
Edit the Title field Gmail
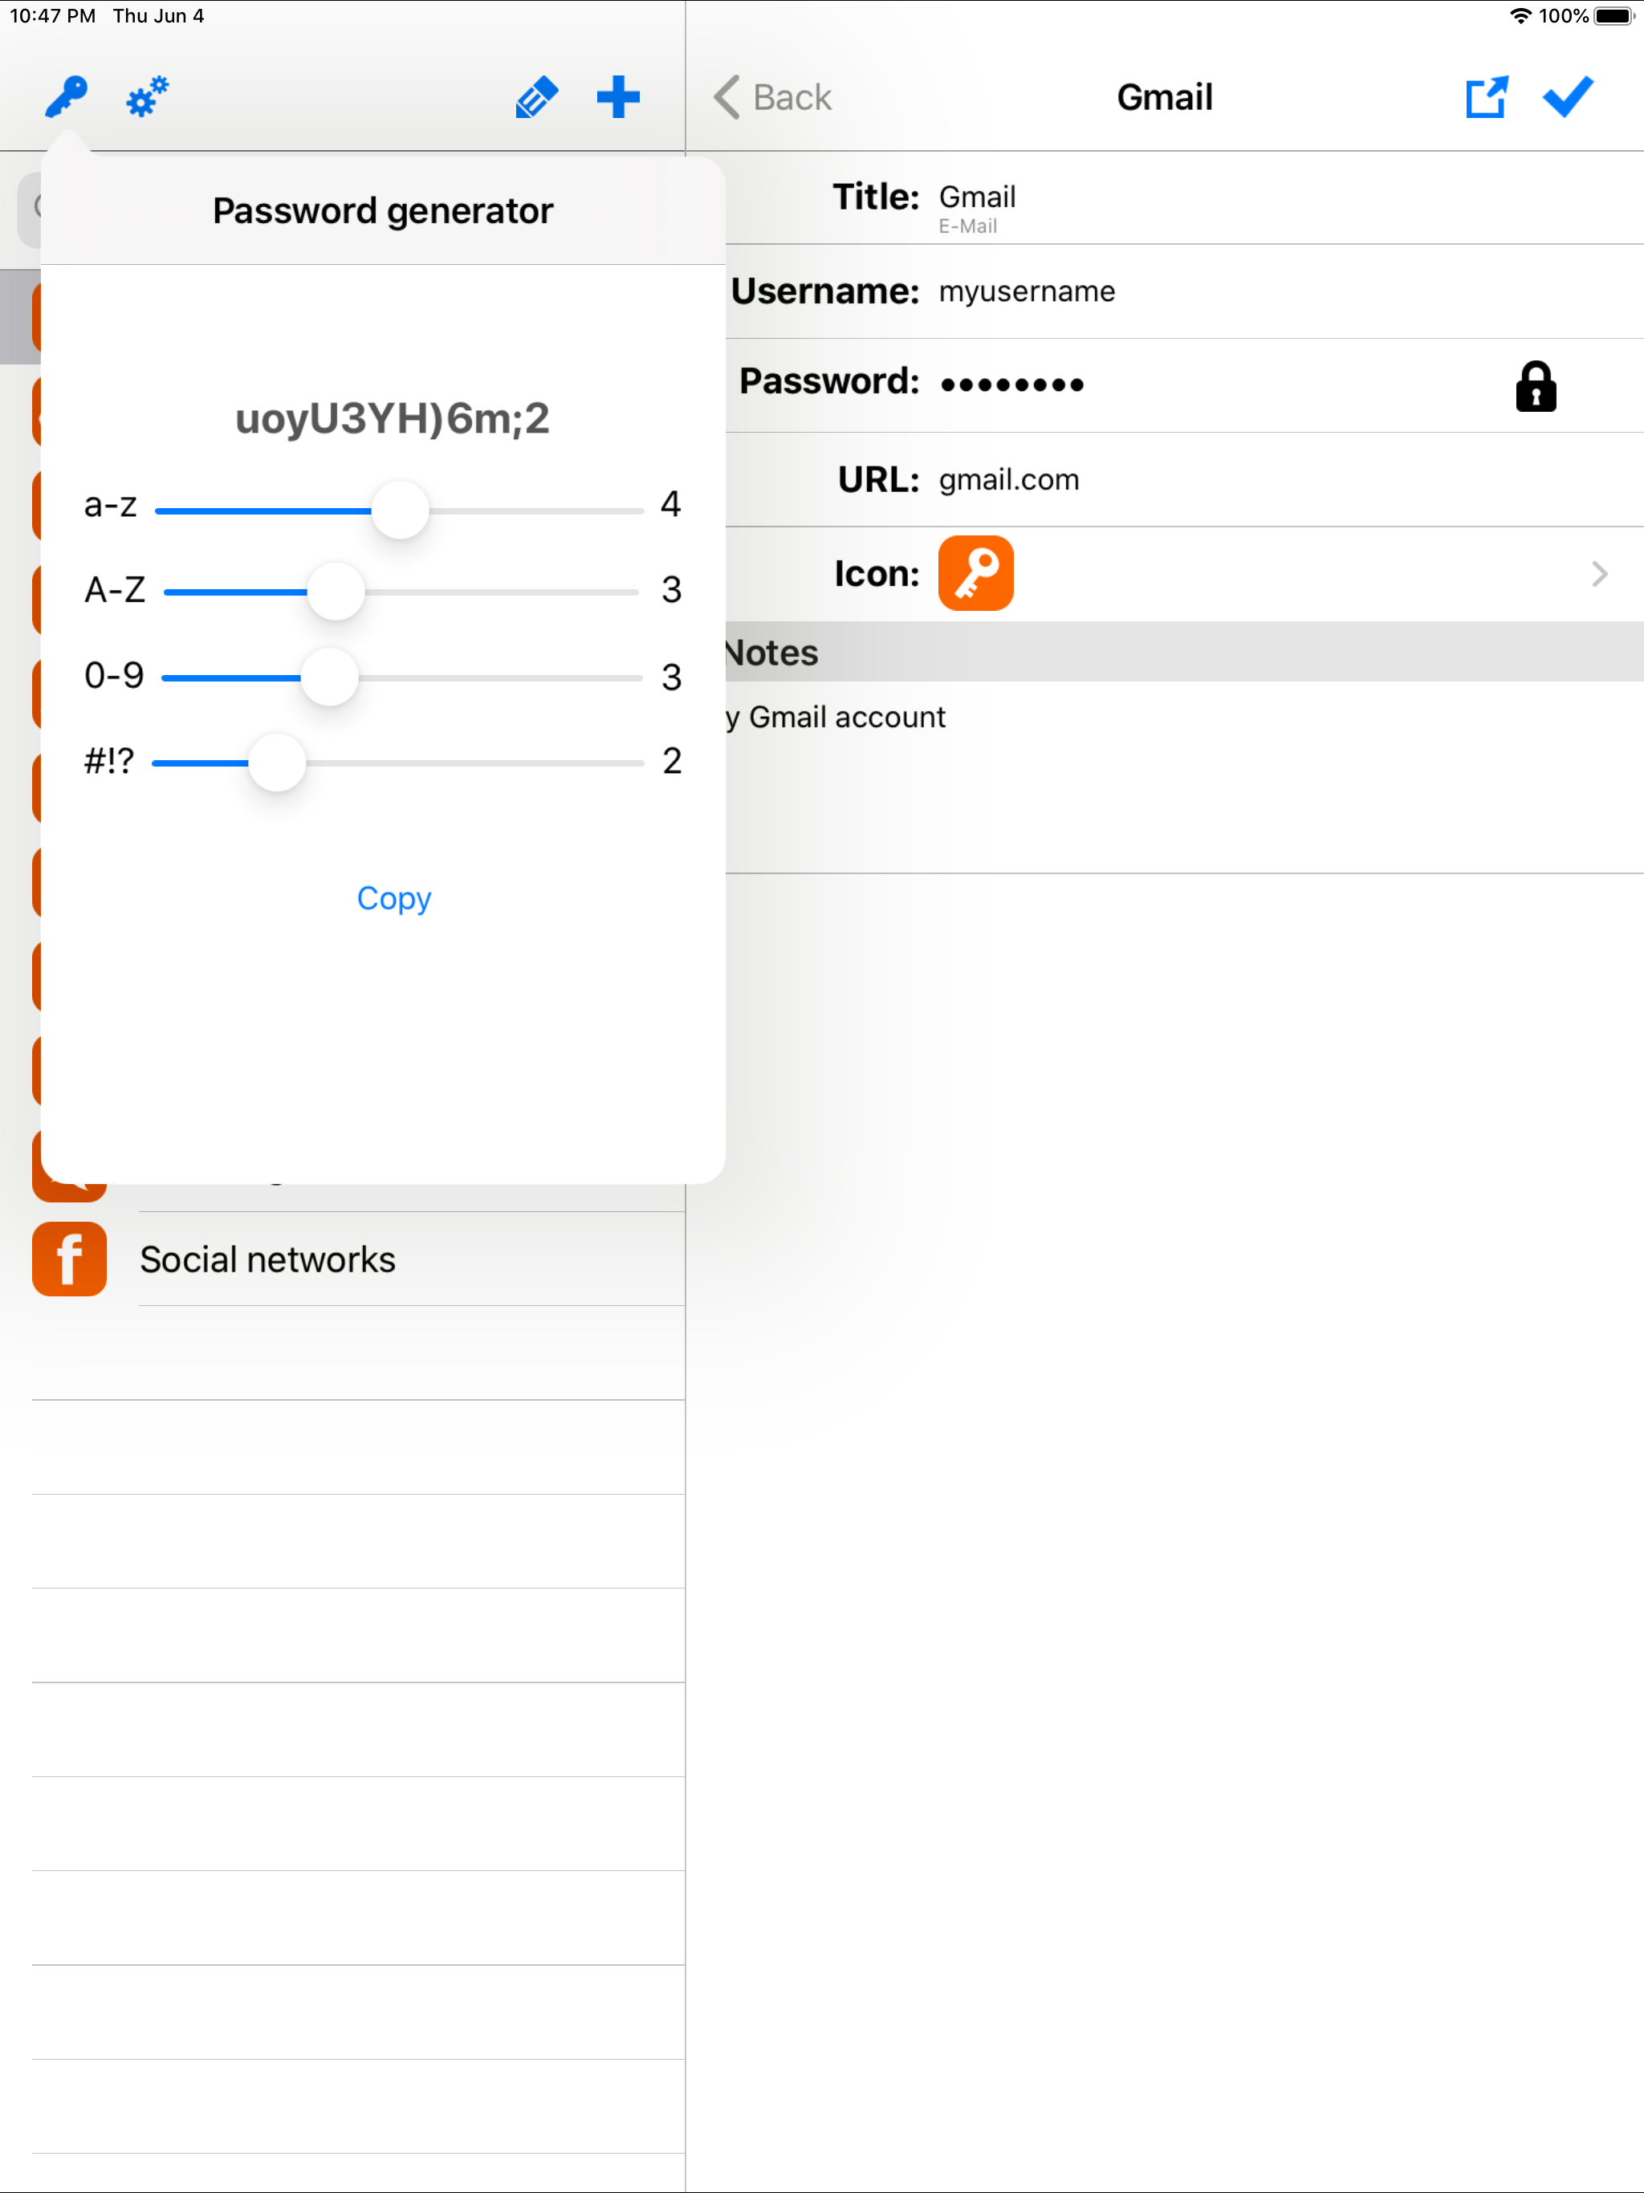(978, 197)
